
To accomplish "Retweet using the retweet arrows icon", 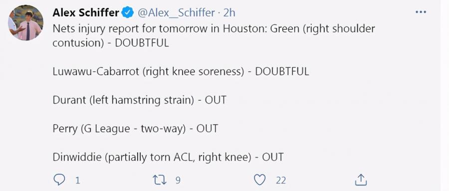I will coord(160,180).
